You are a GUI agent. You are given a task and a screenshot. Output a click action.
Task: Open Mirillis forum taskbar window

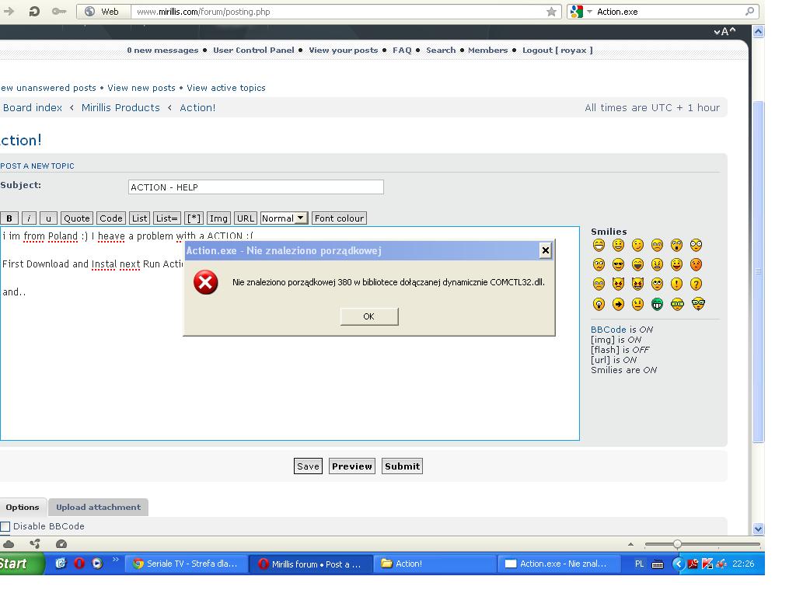[x=311, y=564]
